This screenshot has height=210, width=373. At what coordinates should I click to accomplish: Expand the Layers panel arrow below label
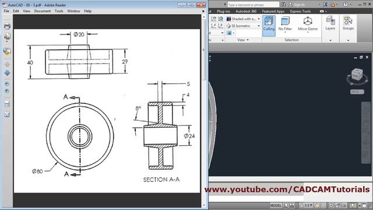click(330, 40)
